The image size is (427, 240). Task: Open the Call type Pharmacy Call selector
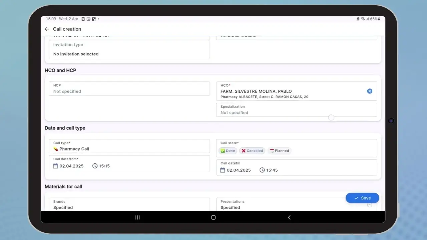[x=129, y=146]
